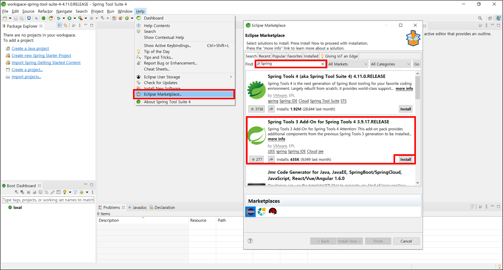Click the Open Type toolbar icon
Viewport: 503px width, 270px height.
[114, 18]
